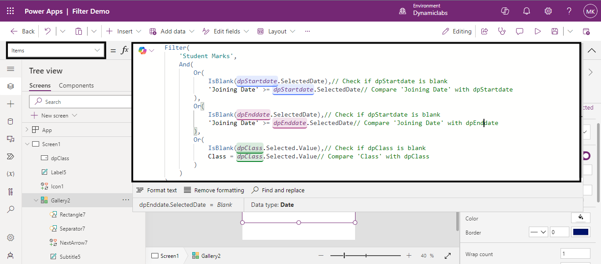Open the Variables pane in left sidebar
This screenshot has width=601, height=264.
11,174
